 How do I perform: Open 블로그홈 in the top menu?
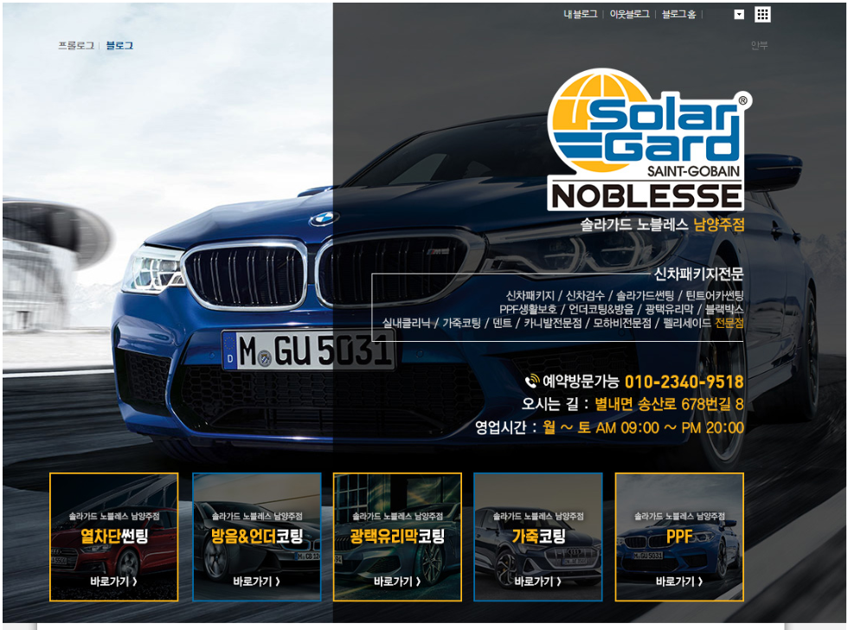(x=678, y=14)
